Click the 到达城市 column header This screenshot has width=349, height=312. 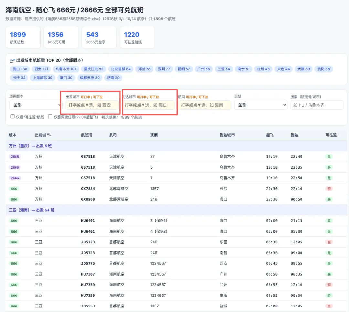pyautogui.click(x=227, y=135)
